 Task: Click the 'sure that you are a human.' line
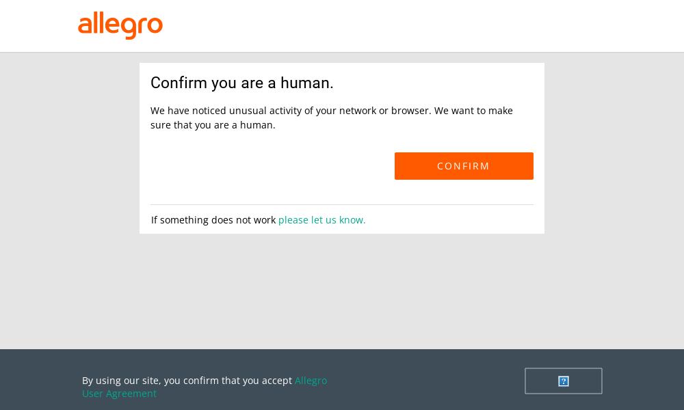[213, 125]
